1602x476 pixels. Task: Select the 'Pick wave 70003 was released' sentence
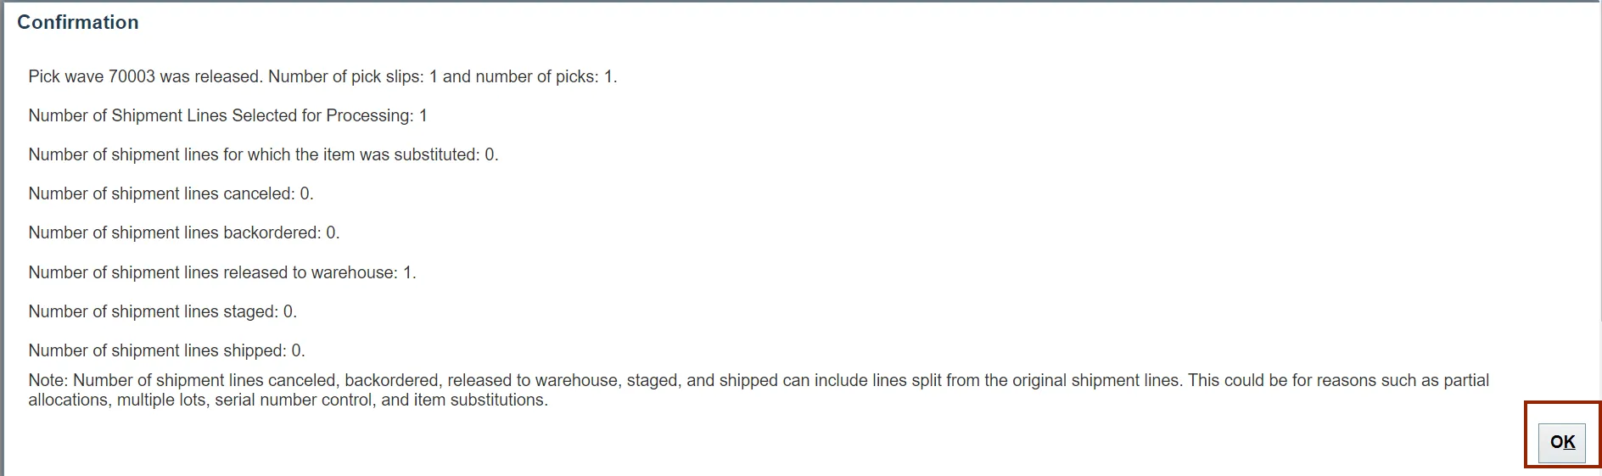tap(146, 76)
